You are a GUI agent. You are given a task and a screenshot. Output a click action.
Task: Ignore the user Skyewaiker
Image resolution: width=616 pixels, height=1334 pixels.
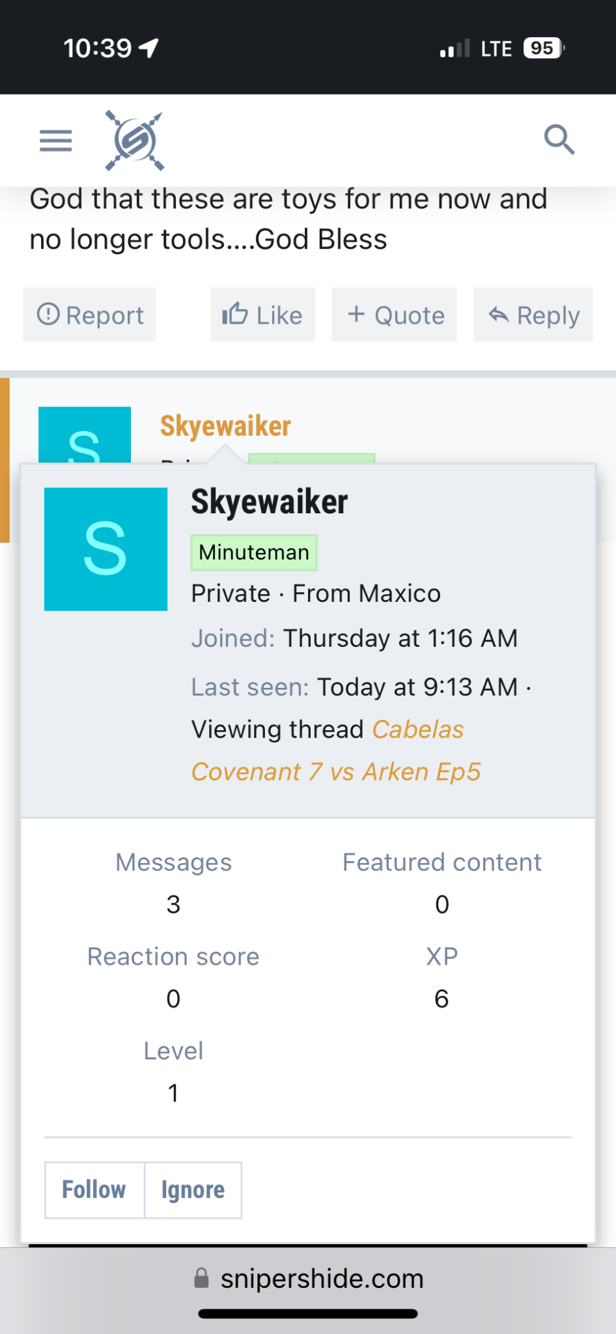193,1189
